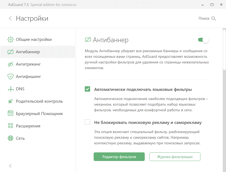226x172 pixels.
Task: Click the Родительский контроль icon
Action: 10,101
